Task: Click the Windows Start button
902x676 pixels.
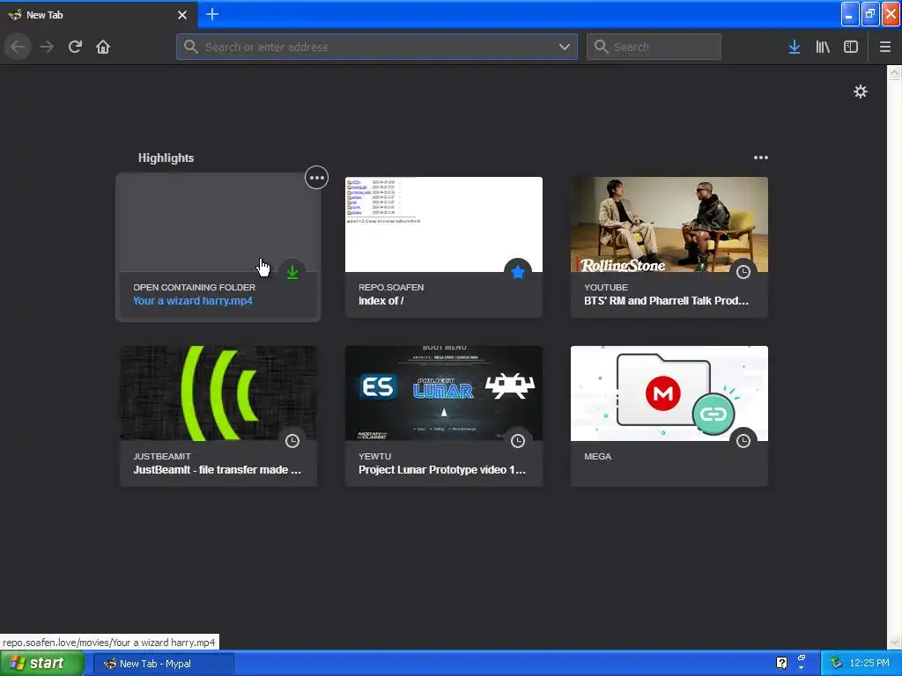Action: pyautogui.click(x=42, y=664)
